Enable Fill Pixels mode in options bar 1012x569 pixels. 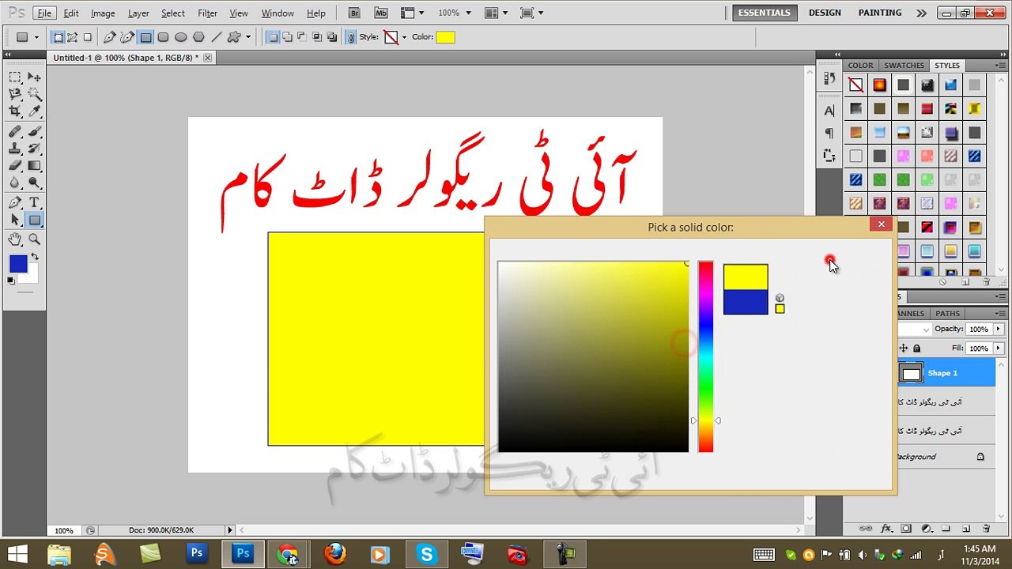coord(88,37)
